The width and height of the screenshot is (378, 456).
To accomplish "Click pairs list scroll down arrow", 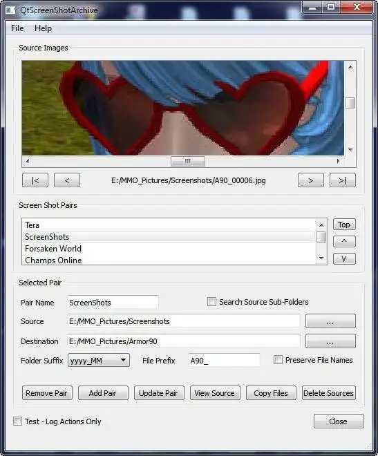I will (x=321, y=258).
